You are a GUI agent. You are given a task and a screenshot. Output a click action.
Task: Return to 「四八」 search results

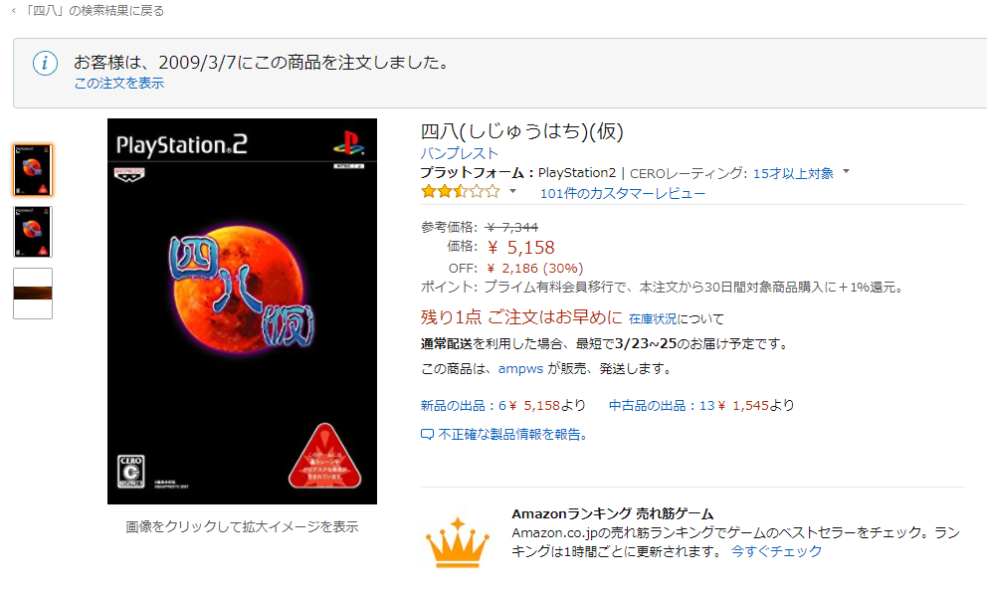click(x=95, y=11)
